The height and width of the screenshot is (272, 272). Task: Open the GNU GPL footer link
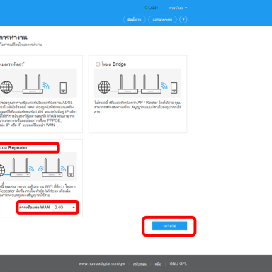pos(178,263)
